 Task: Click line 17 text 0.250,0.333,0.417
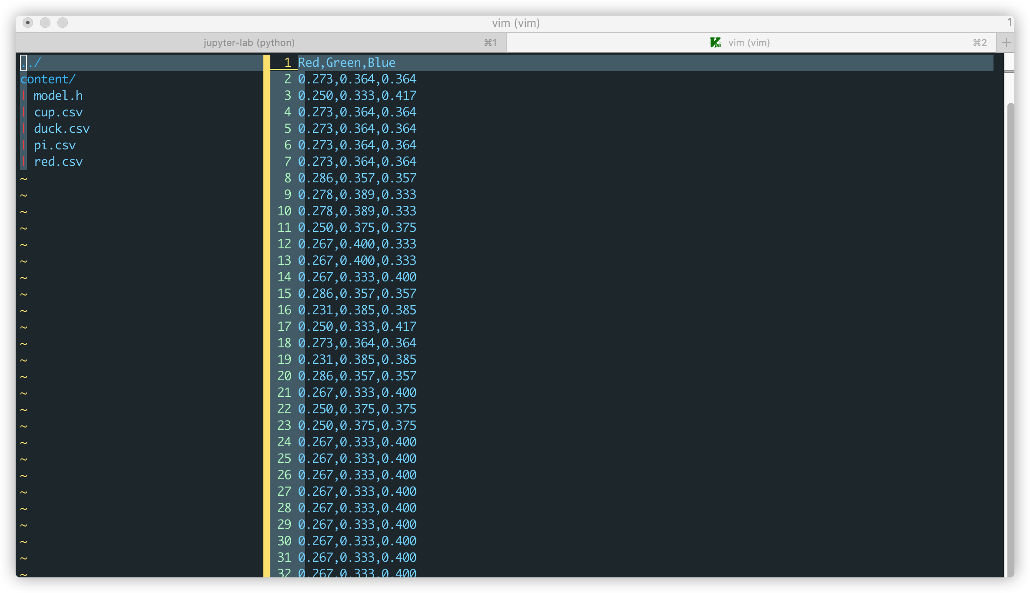[357, 326]
